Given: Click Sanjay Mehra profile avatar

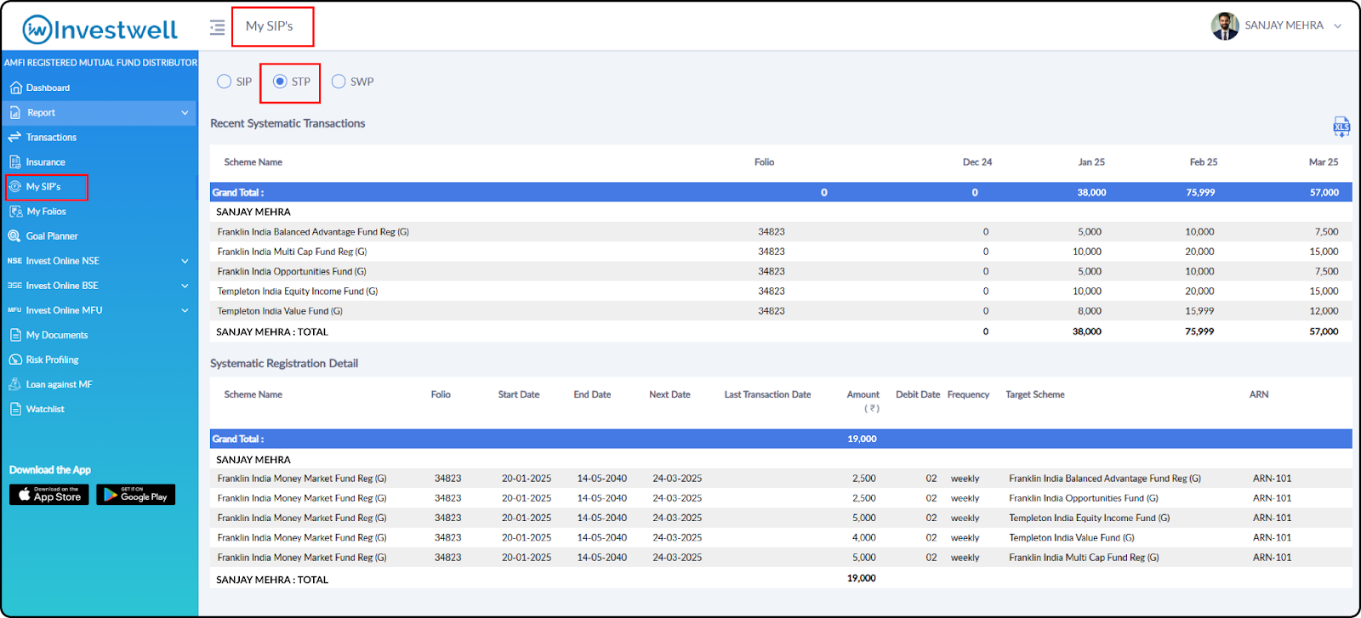Looking at the screenshot, I should (1225, 26).
